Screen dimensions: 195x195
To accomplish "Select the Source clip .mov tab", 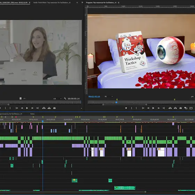I will coord(14,2).
